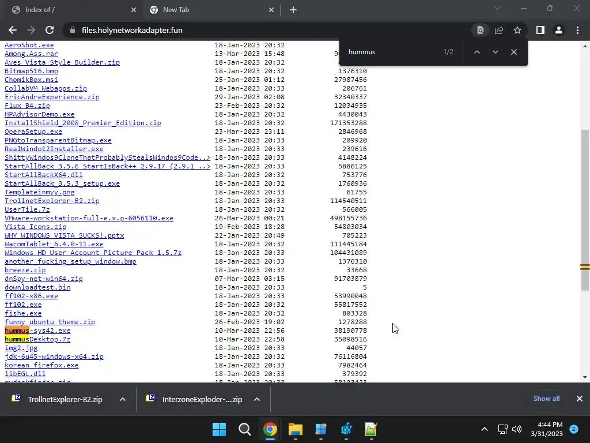Click the forward navigation arrow

coord(31,30)
